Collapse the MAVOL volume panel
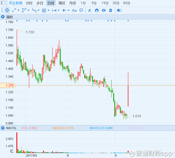175x158 pixels. point(3,128)
